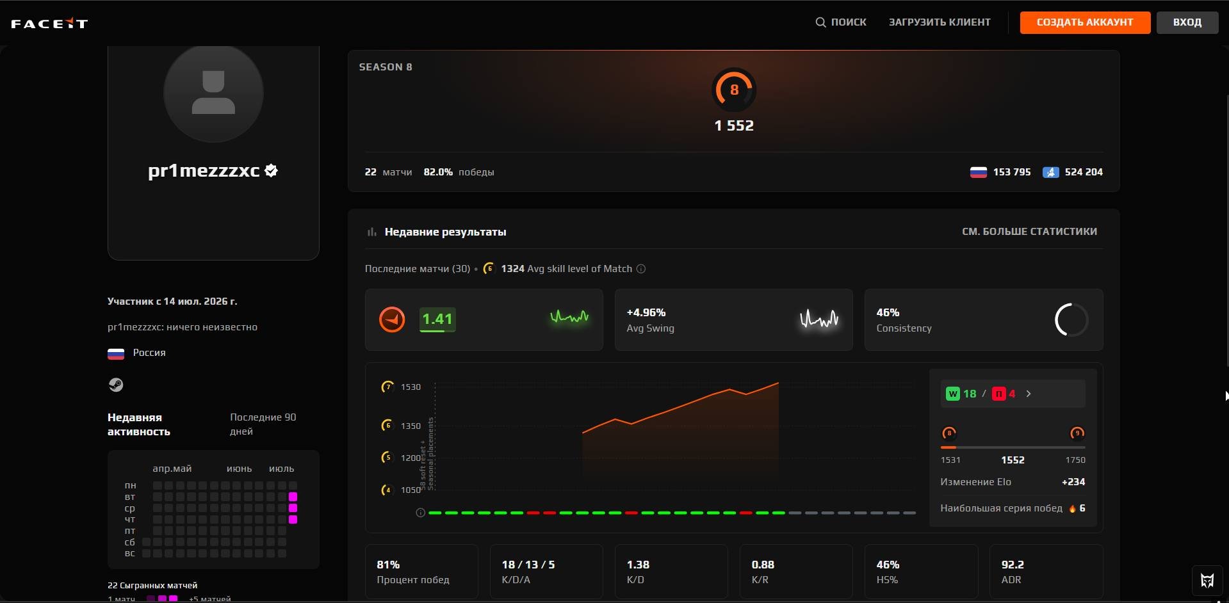Click the verified badge next to pr1mezzzxc

[271, 170]
